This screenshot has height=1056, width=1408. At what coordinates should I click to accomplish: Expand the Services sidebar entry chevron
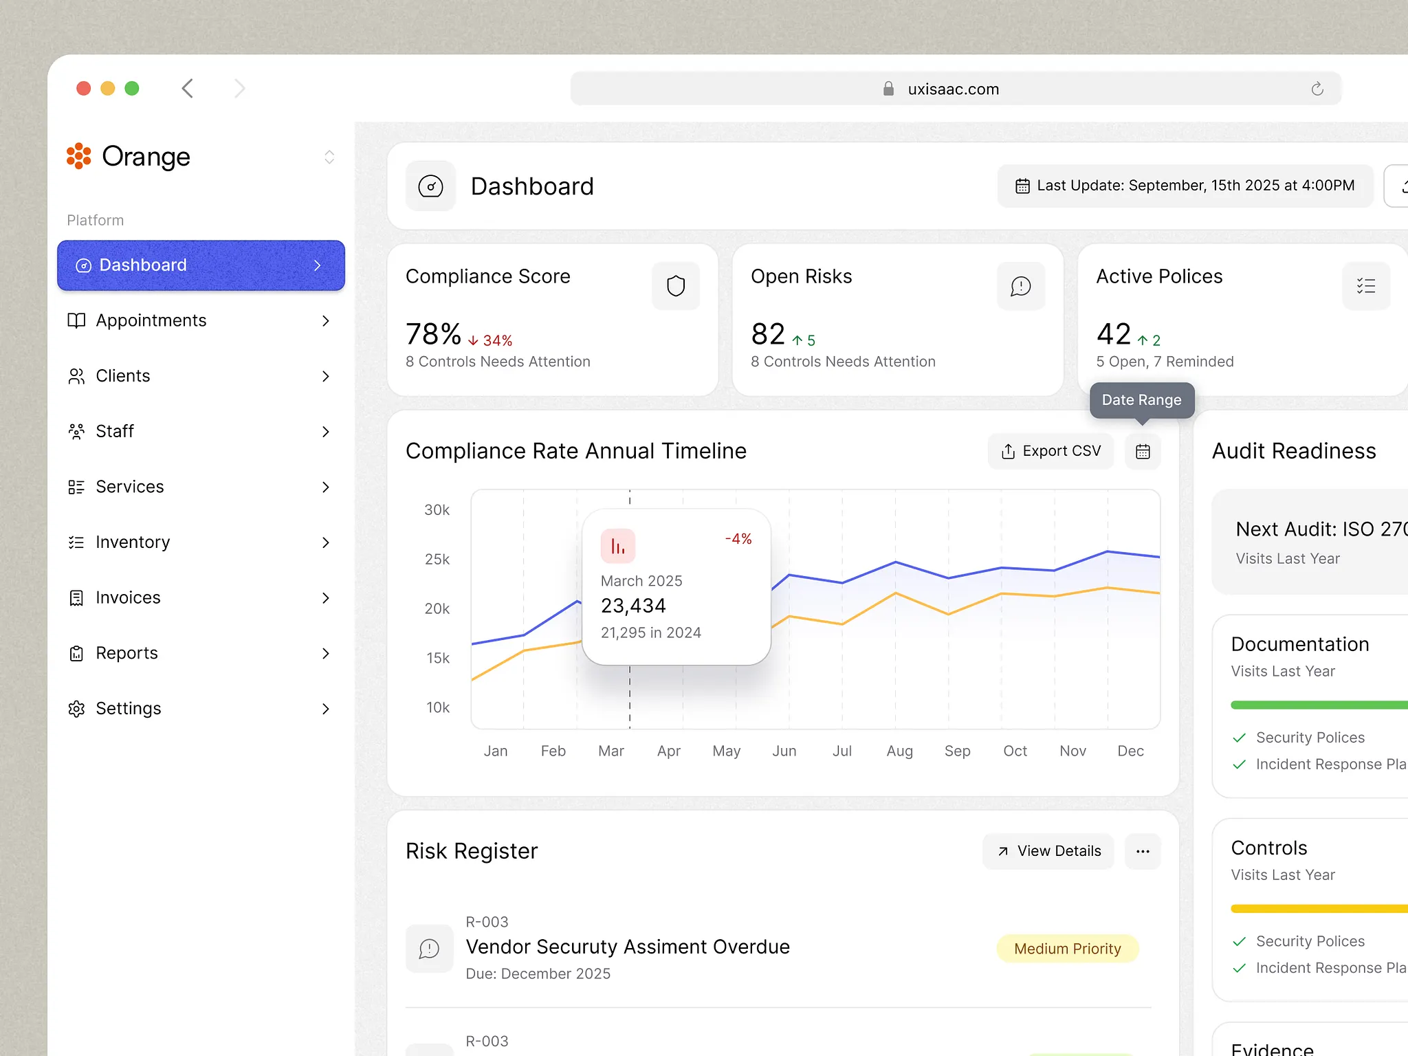tap(326, 487)
